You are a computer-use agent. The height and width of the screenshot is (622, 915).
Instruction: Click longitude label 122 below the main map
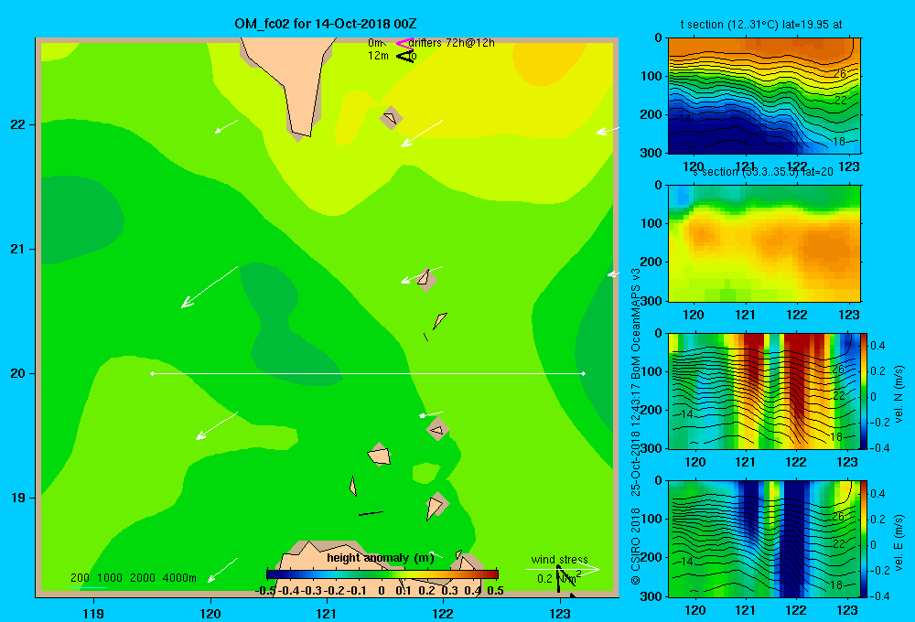point(443,613)
